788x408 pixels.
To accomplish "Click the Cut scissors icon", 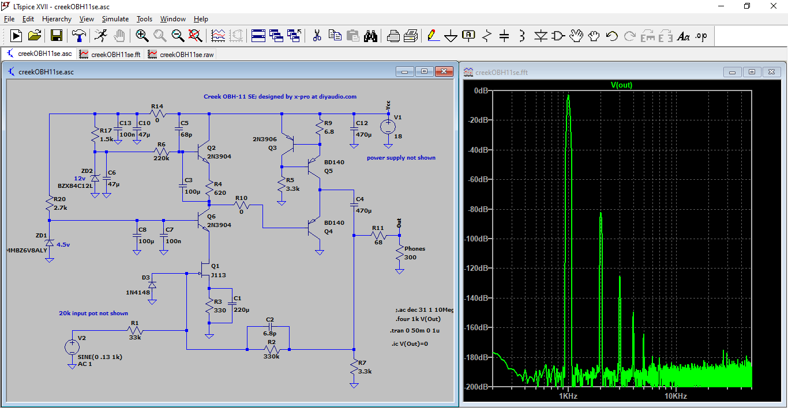I will (317, 36).
